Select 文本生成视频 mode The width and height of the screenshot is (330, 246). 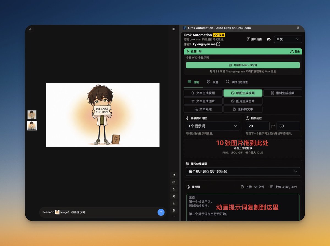point(203,93)
